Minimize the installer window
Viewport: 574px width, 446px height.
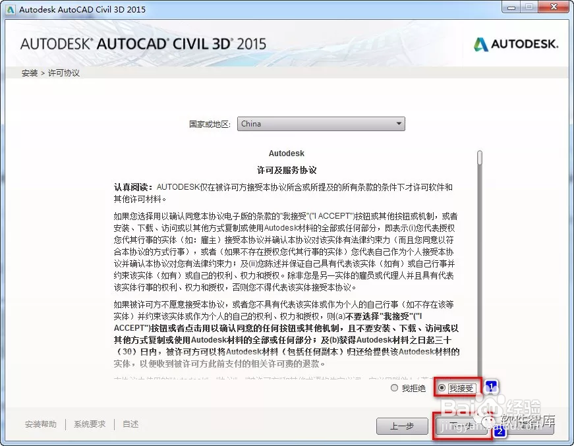tap(511, 7)
